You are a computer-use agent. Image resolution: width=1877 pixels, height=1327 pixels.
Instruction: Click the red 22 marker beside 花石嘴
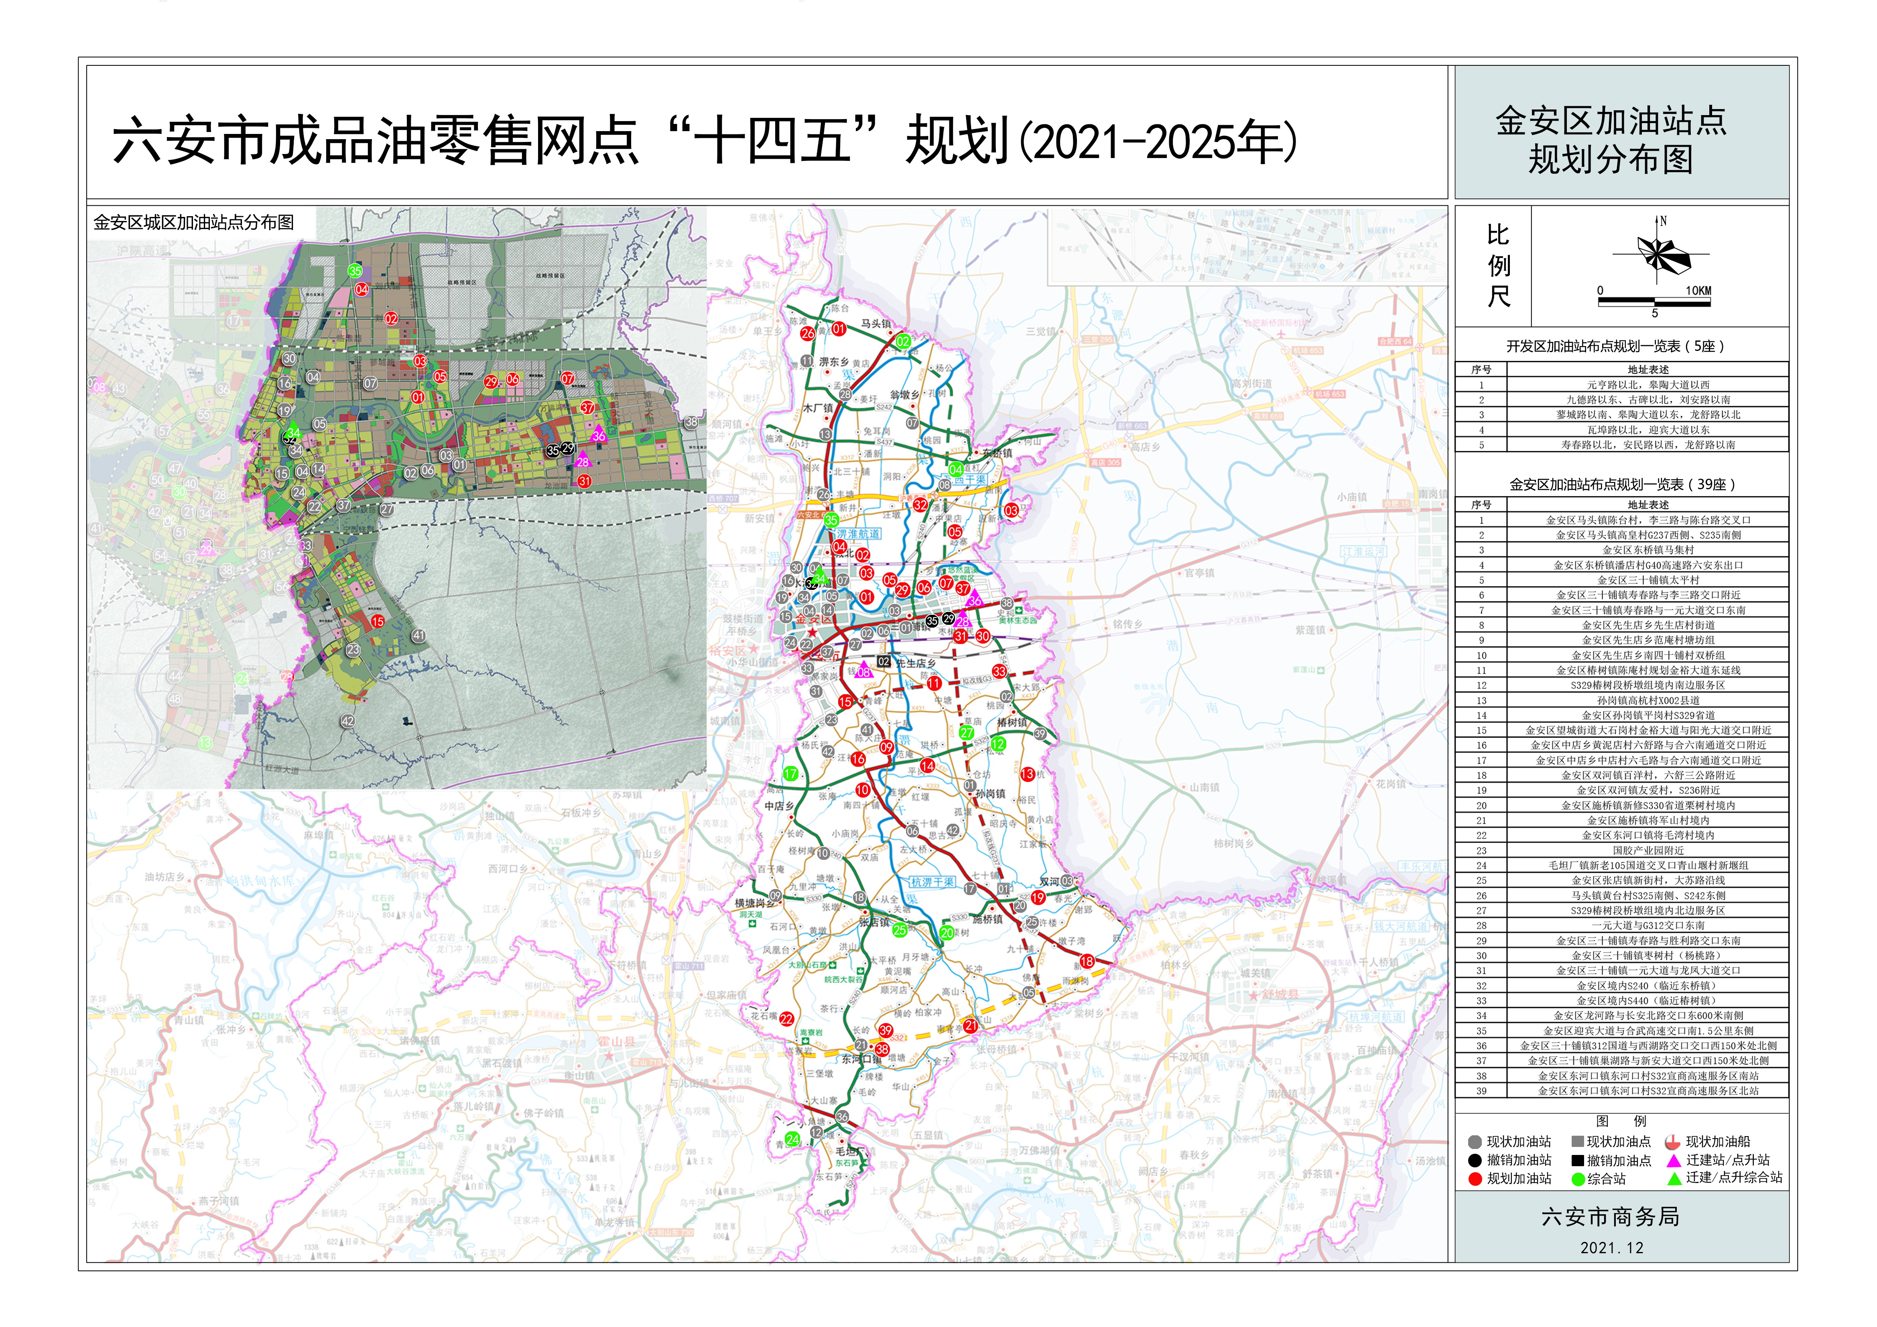point(786,1019)
